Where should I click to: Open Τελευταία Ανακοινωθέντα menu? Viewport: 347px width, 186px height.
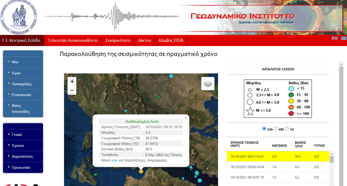click(x=73, y=40)
